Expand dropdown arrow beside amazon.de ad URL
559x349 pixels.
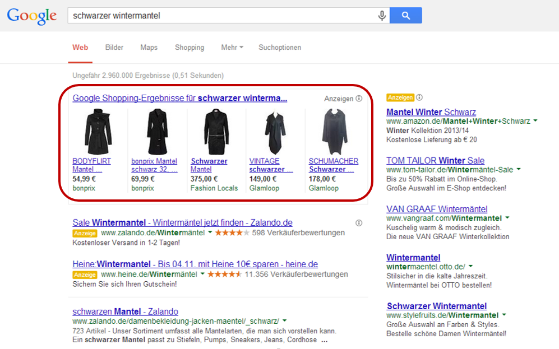[x=535, y=121]
